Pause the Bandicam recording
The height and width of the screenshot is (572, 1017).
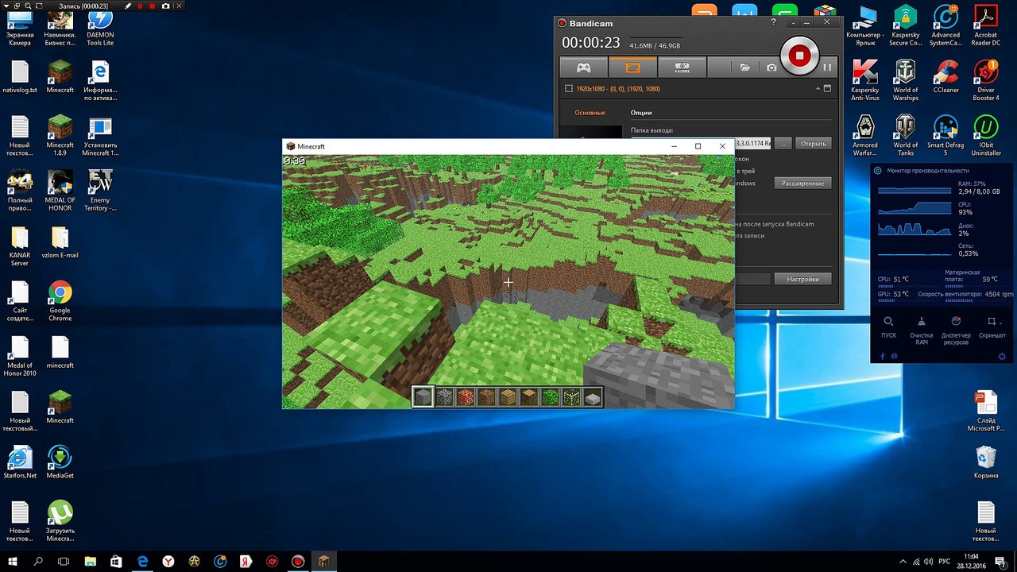[827, 68]
